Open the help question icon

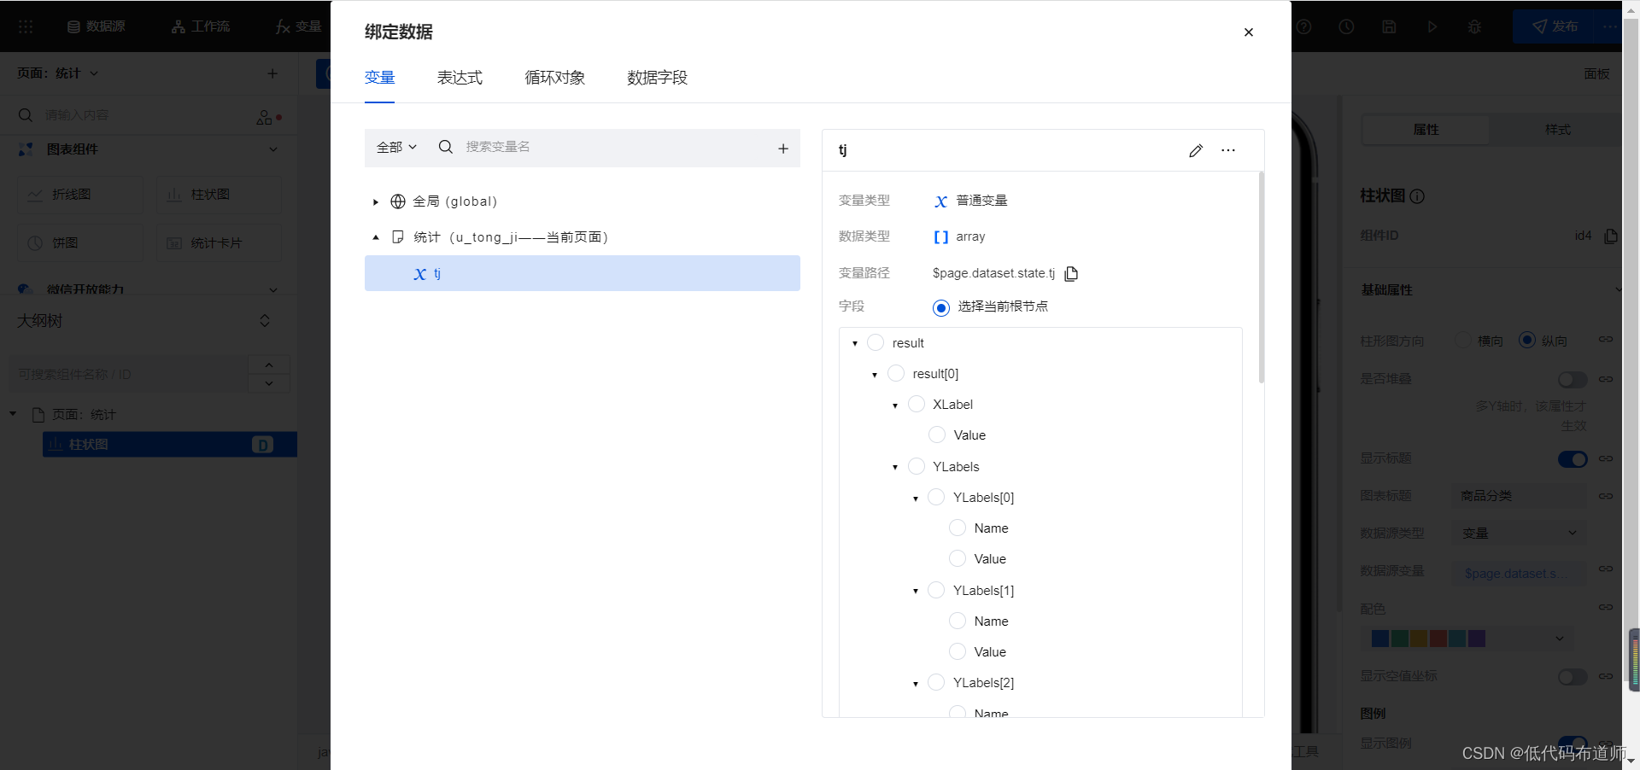[1303, 26]
